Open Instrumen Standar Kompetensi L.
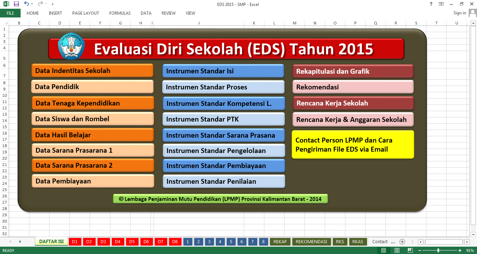Viewport: 477px width, 254px height. pos(223,103)
